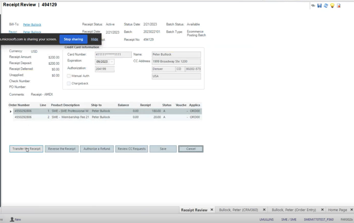Switch to the Receipt Review tab
The image size is (354, 223).
click(x=194, y=210)
